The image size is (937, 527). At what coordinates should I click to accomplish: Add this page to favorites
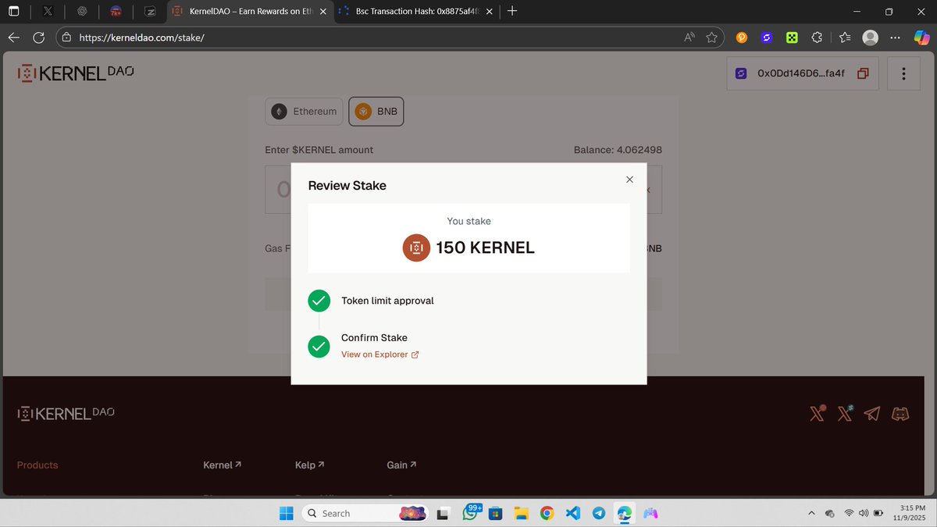coord(711,37)
